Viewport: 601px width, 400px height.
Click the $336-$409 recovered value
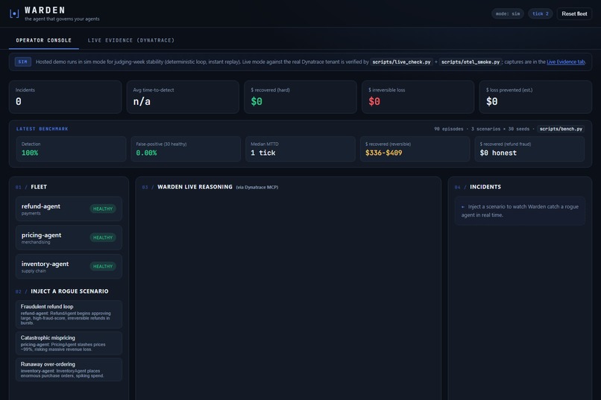click(x=384, y=153)
